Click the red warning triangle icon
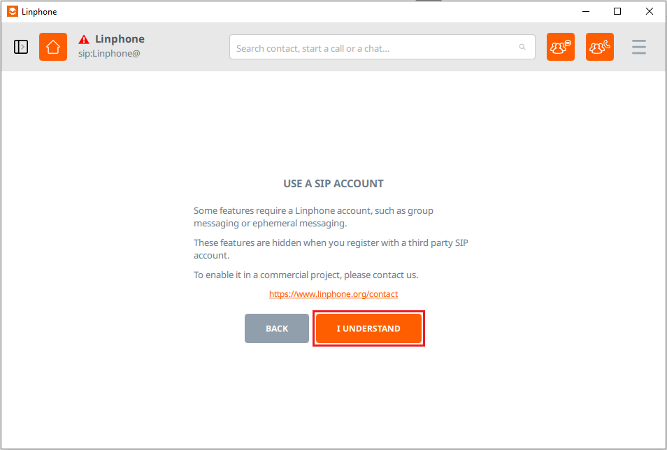 [x=84, y=40]
